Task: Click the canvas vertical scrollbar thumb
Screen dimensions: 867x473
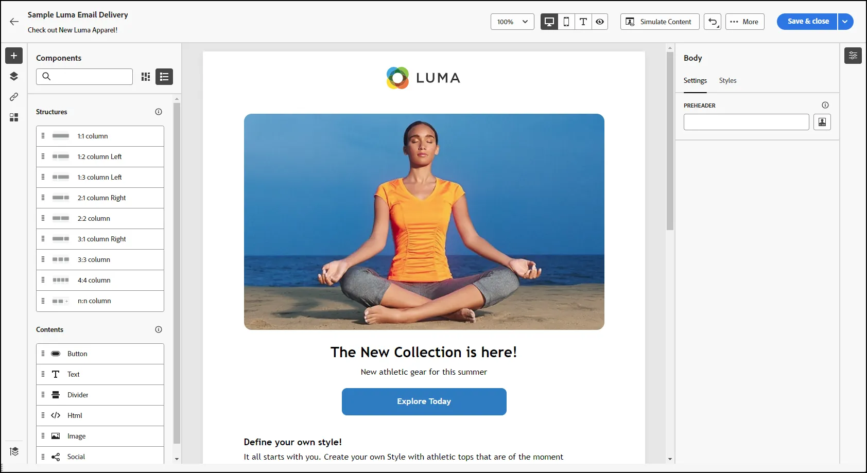Action: click(x=670, y=141)
